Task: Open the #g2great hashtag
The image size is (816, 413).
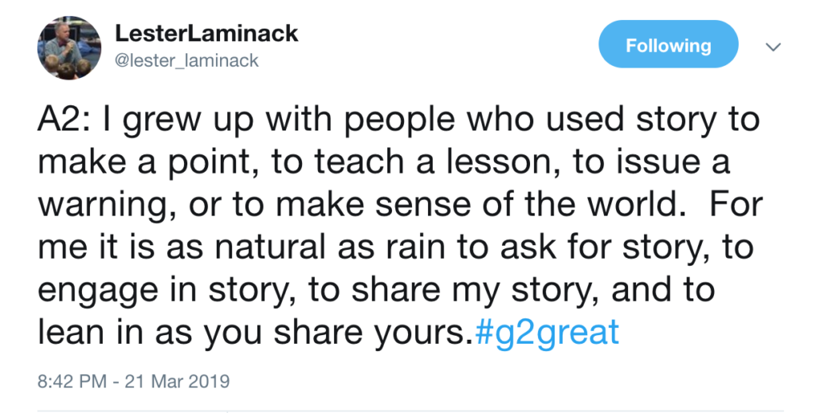Action: point(547,332)
